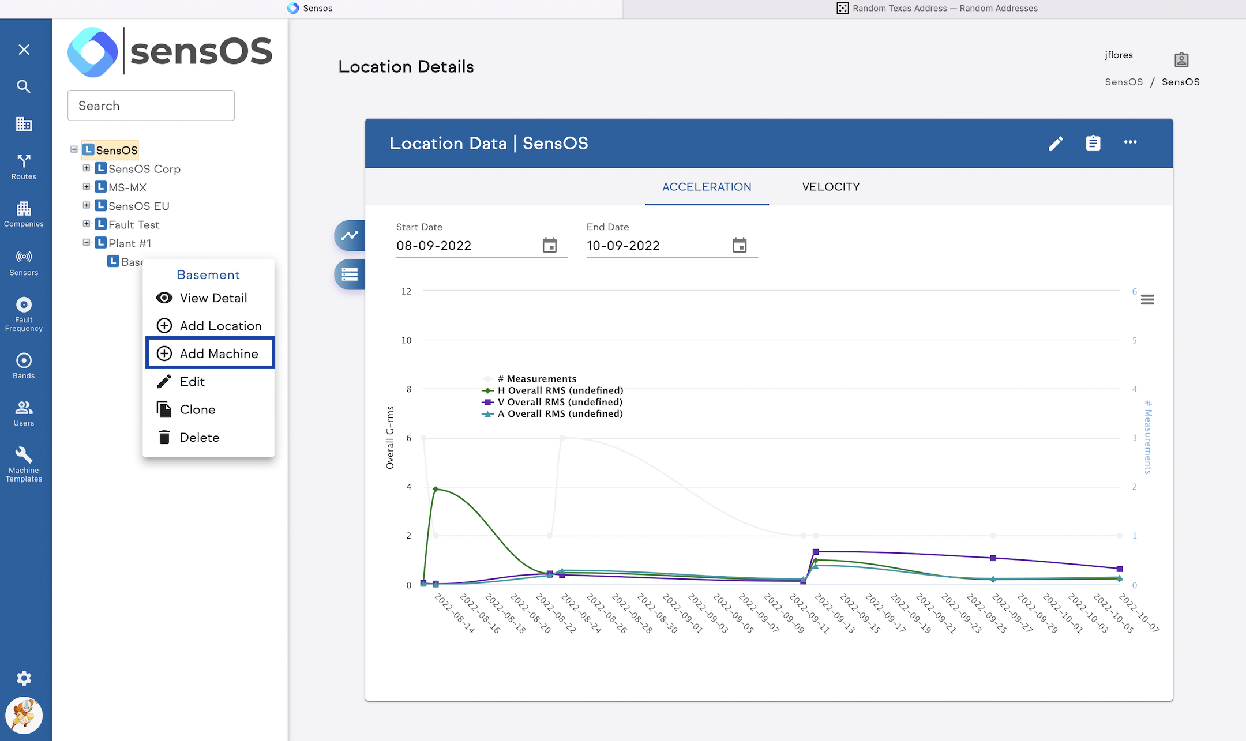Click the last SensOS breadcrumb

(1180, 82)
